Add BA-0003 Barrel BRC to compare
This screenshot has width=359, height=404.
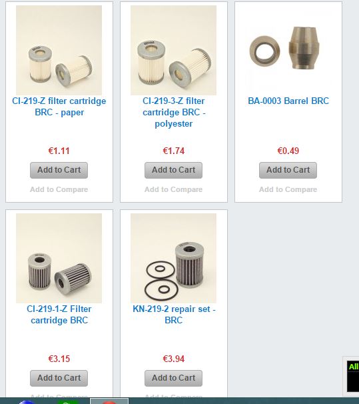[x=288, y=189]
